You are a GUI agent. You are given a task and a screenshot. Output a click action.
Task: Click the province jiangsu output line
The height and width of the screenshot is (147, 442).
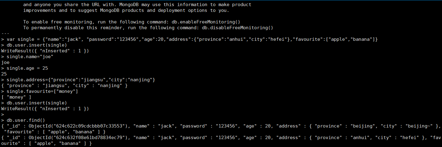tap(64, 86)
